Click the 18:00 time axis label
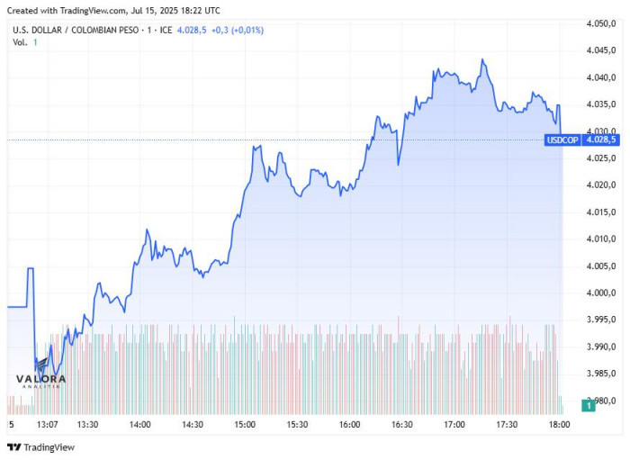630x460 pixels. (x=559, y=424)
